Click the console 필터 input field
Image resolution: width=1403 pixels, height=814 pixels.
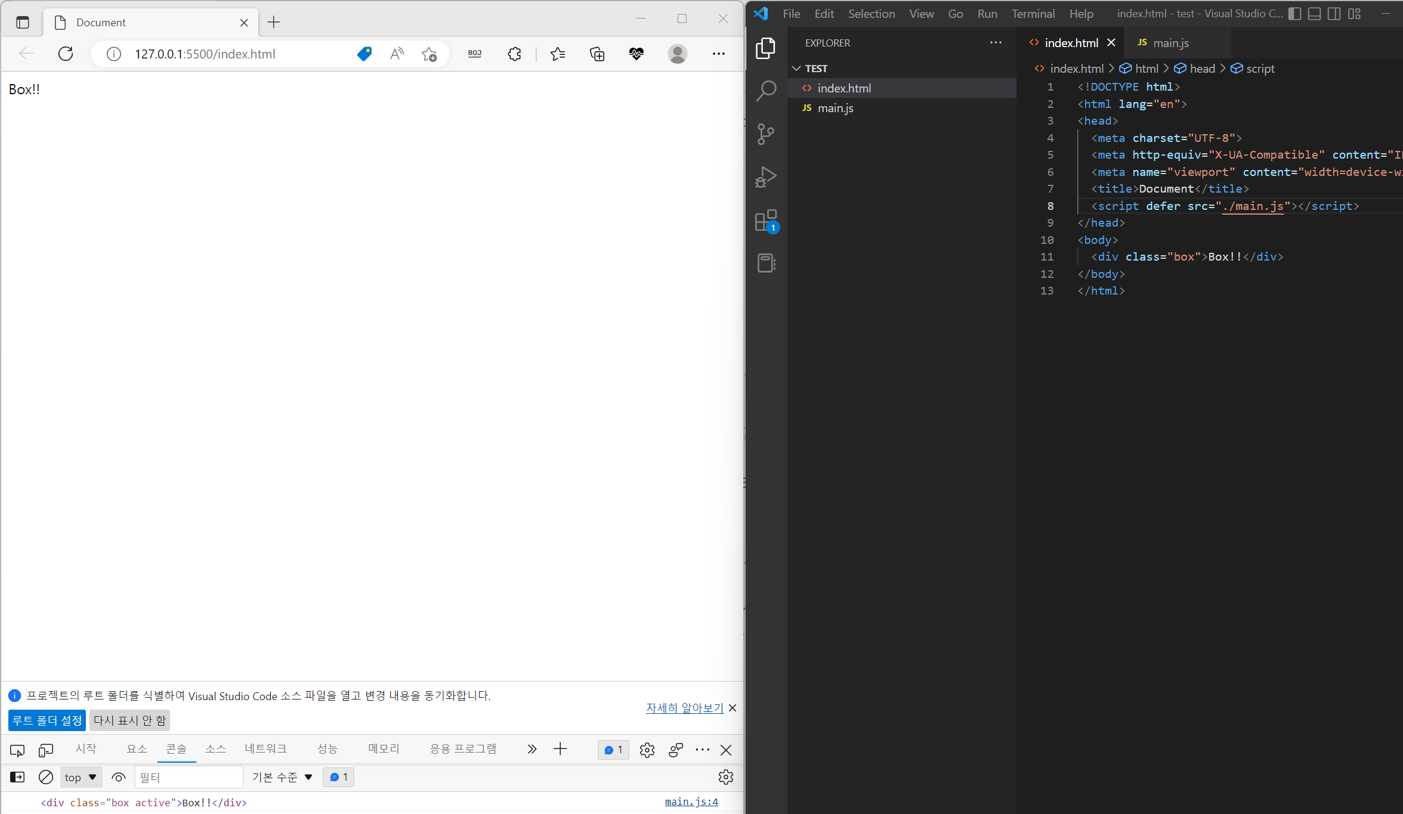pos(188,777)
